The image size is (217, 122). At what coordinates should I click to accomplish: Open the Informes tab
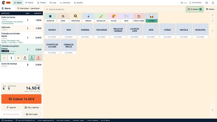(x=65, y=3)
